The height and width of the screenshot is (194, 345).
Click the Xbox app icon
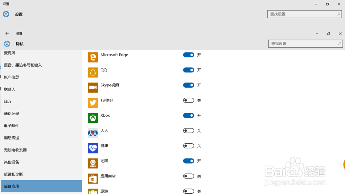[93, 118]
